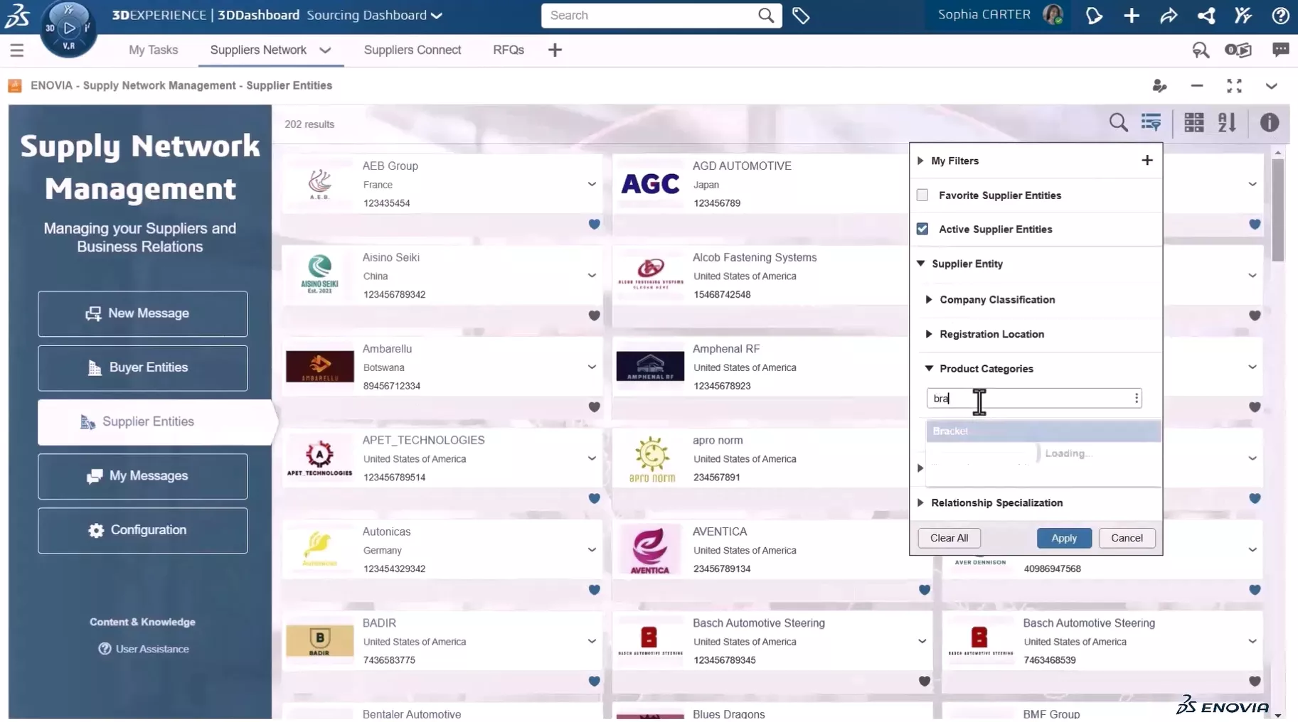Open the user search icon in tab bar
Viewport: 1298px width, 722px height.
1201,50
